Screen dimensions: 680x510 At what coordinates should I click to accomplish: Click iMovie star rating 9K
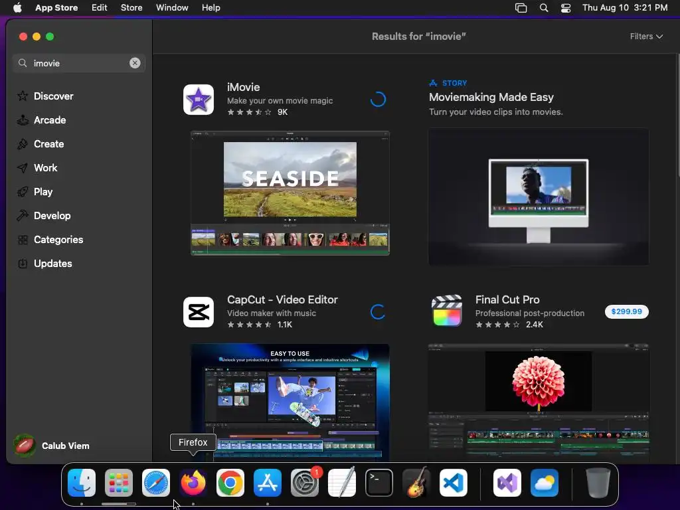pos(258,112)
